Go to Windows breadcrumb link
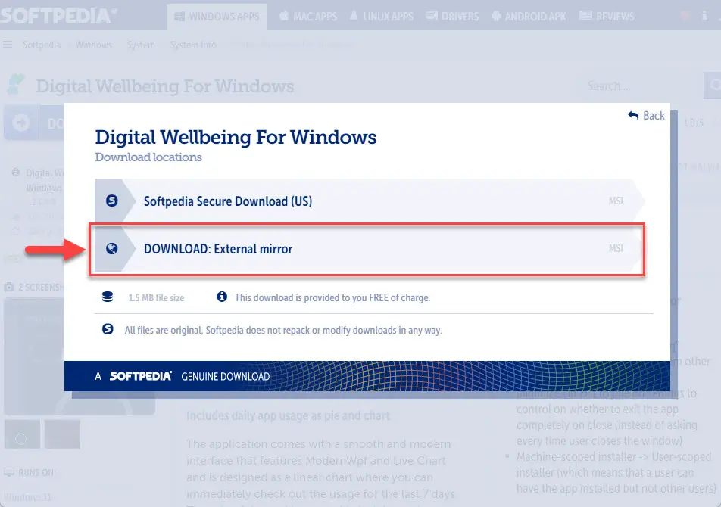 point(94,45)
